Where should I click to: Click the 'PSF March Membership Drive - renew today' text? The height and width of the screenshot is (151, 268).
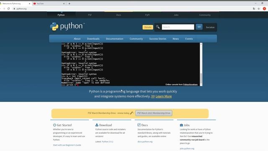coord(108,113)
